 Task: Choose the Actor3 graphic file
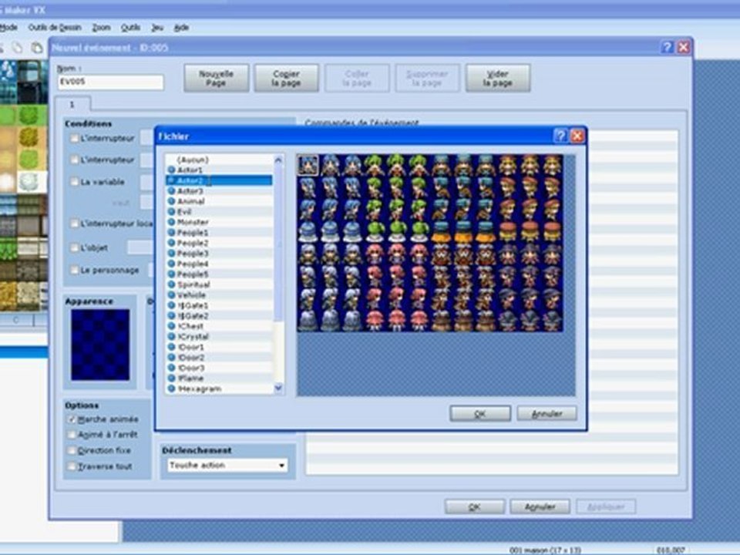click(219, 190)
